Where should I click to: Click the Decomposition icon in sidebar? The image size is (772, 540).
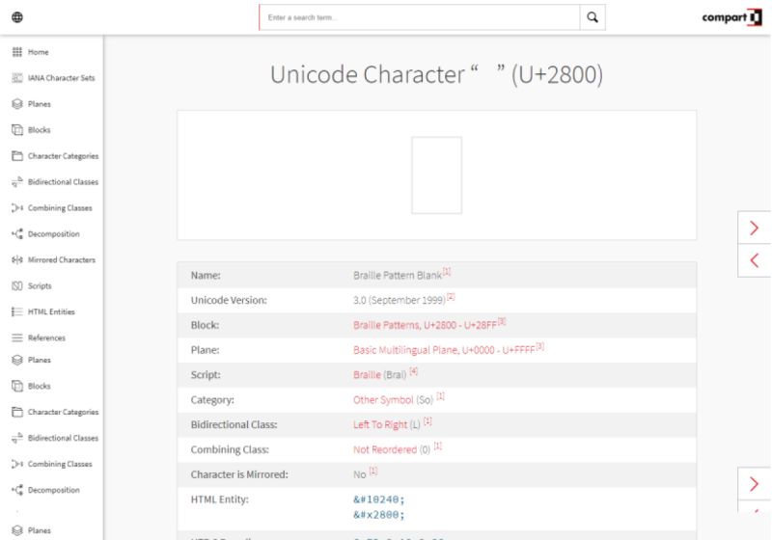[17, 234]
